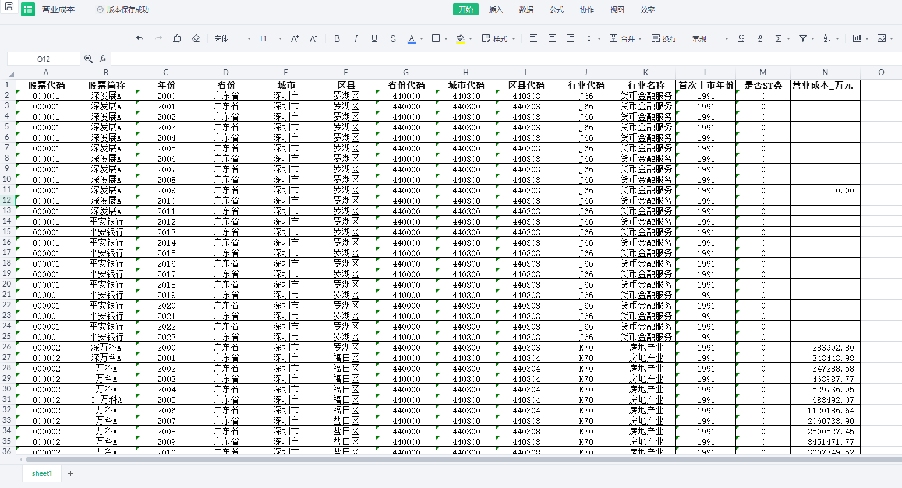Click the eraser clear-format icon
The image size is (902, 488).
point(196,38)
